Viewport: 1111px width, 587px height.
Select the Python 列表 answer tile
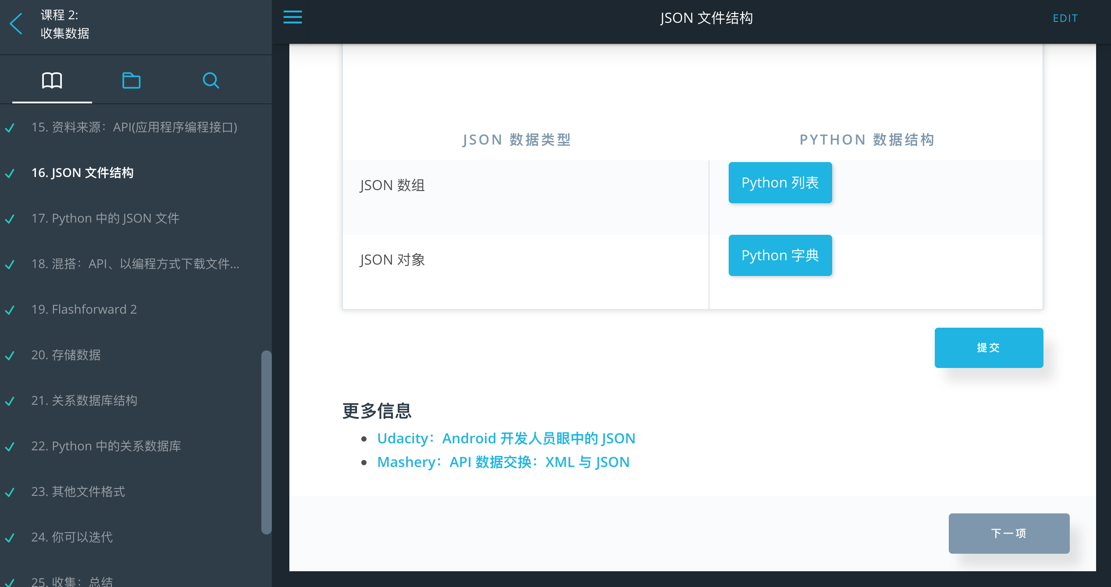(780, 182)
